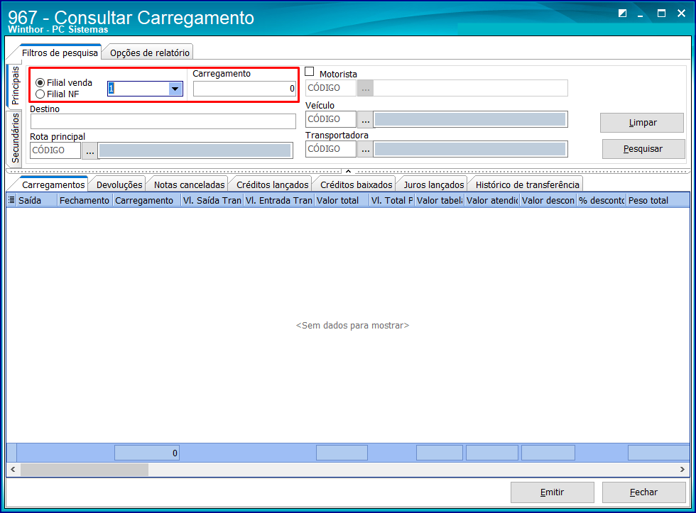This screenshot has width=696, height=513.
Task: Sort by the Vl. Total P column header
Action: click(392, 200)
